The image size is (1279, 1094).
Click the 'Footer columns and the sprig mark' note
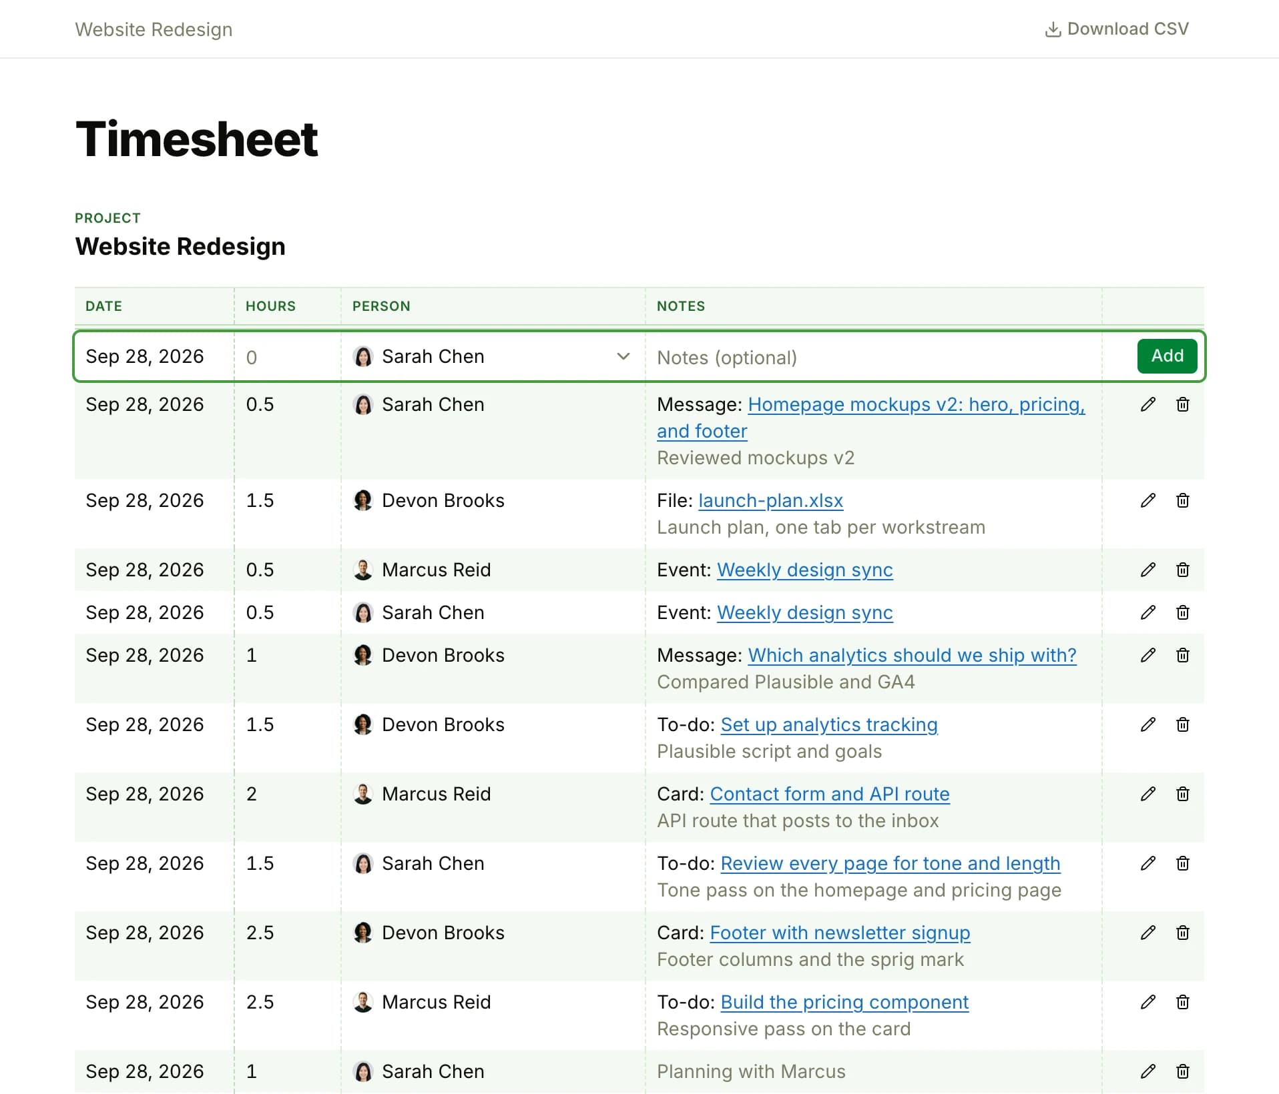tap(810, 959)
